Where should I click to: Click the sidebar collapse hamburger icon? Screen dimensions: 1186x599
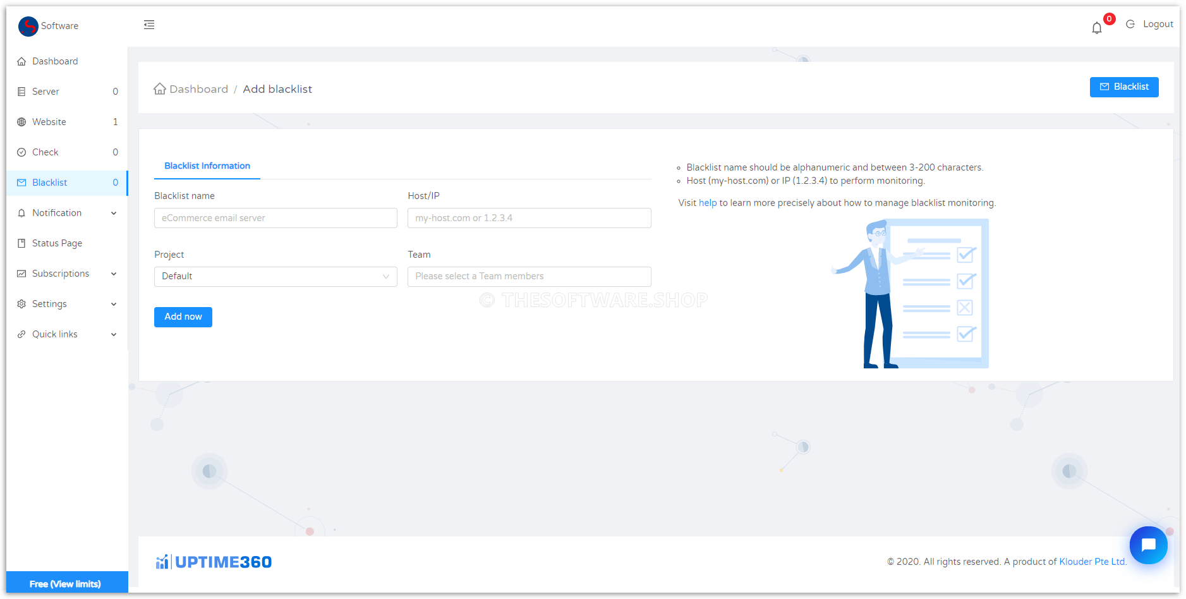click(149, 25)
